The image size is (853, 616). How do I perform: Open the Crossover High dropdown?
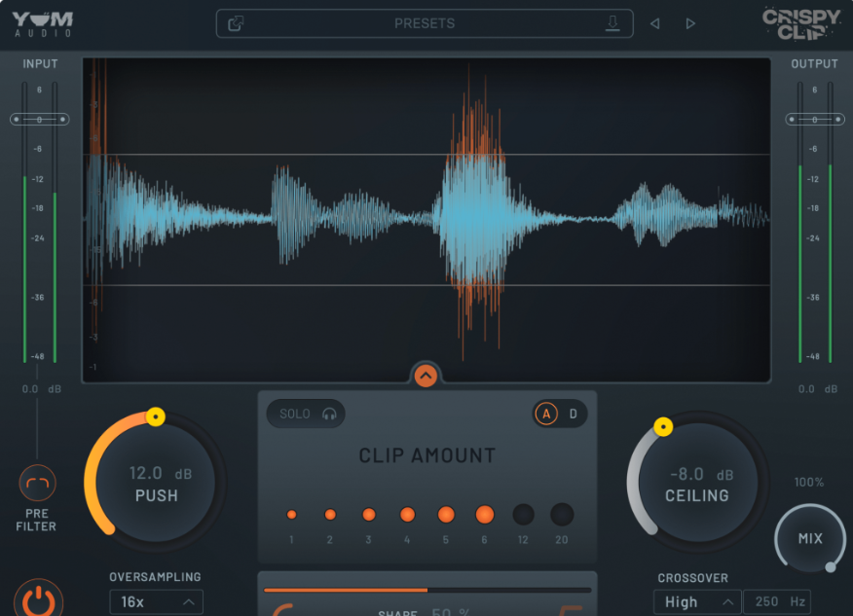(697, 601)
